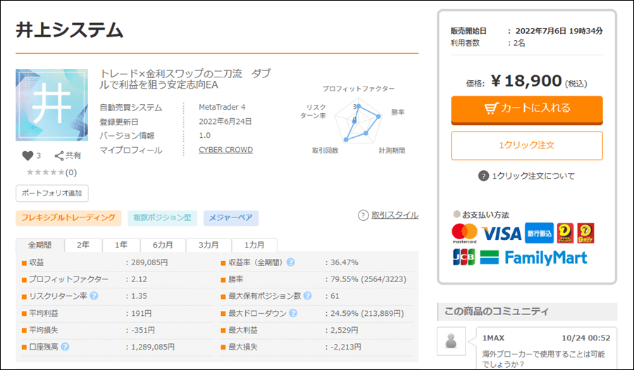The image size is (634, 370).
Task: Click help icon beside 取引スタイル
Action: 363,215
